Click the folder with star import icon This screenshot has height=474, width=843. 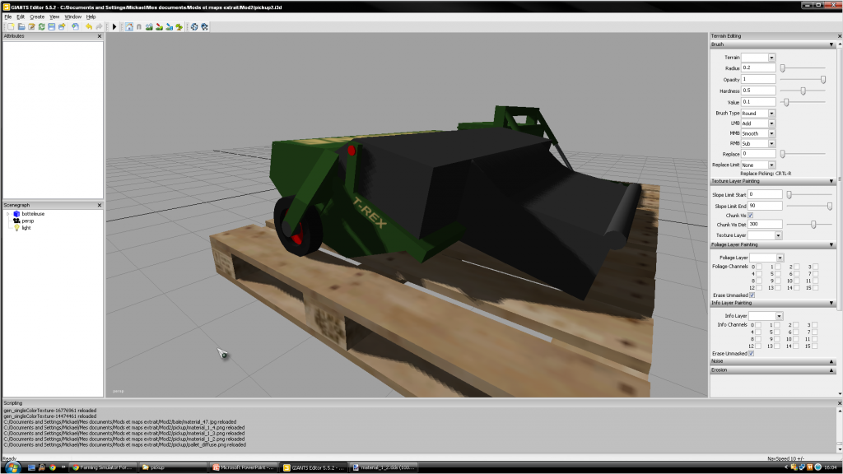[62, 27]
